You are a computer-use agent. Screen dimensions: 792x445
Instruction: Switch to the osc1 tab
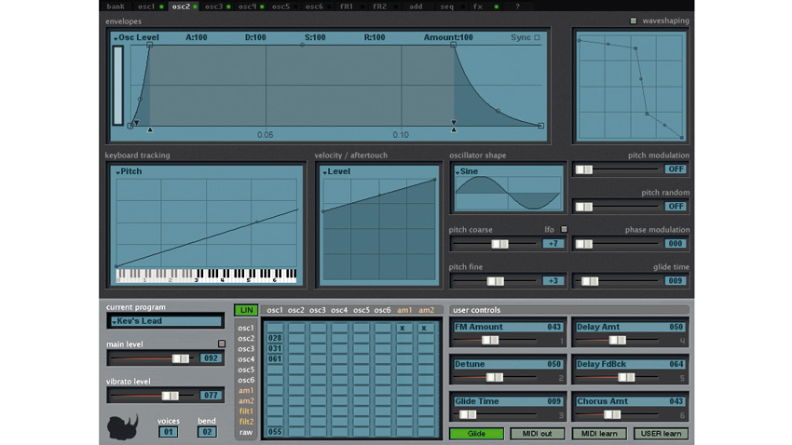[x=146, y=7]
